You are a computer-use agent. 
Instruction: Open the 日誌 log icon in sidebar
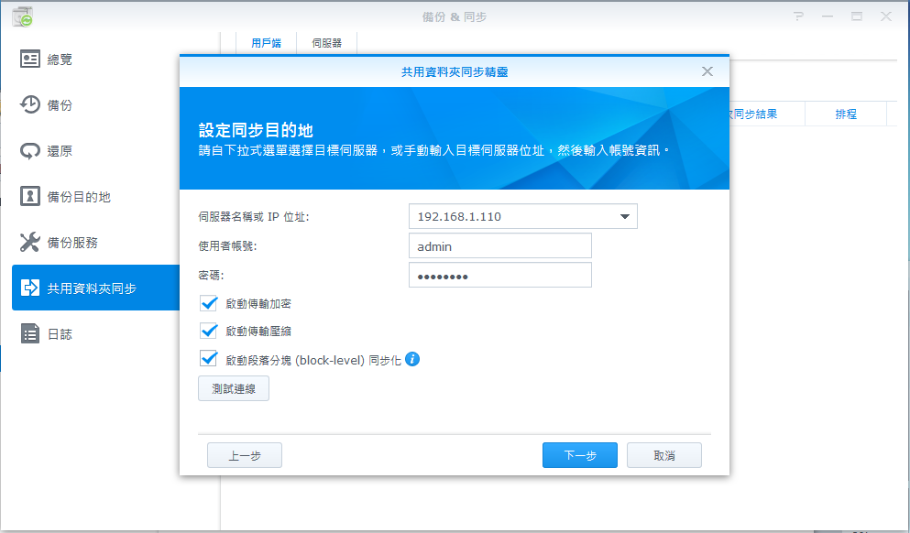point(30,333)
